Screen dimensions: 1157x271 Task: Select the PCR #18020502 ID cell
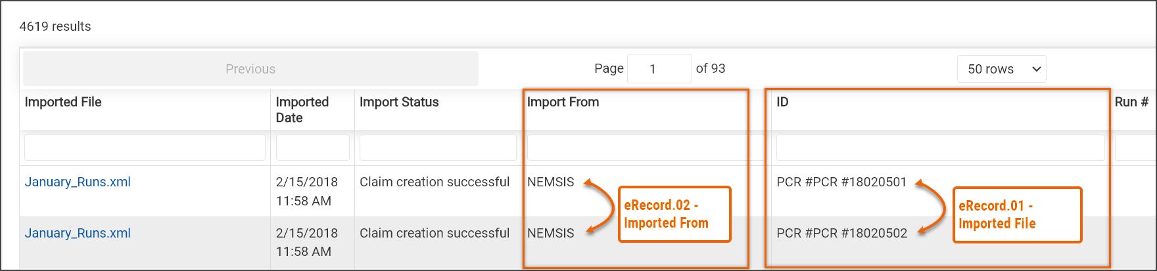(x=841, y=233)
